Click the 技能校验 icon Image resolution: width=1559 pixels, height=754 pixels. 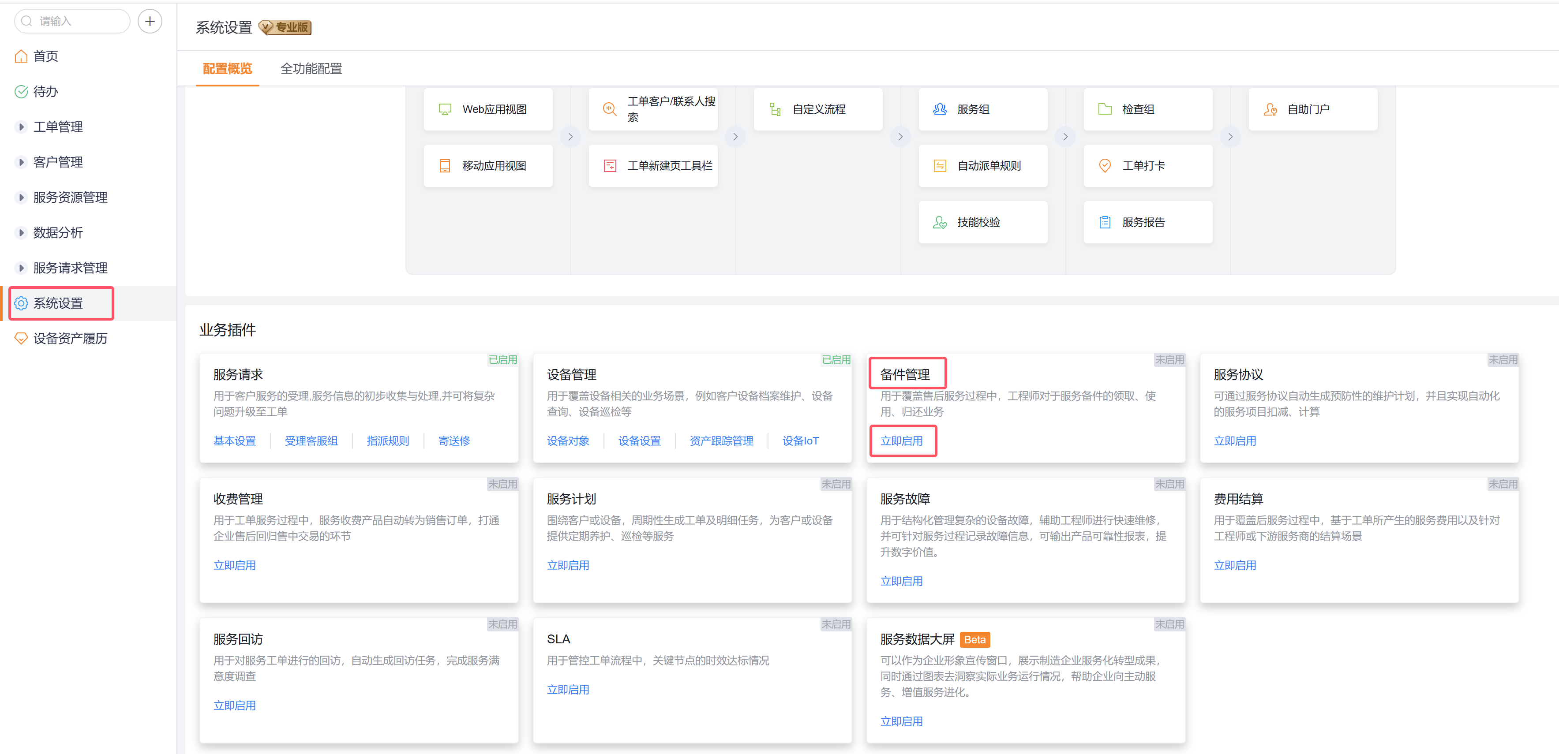coord(940,222)
